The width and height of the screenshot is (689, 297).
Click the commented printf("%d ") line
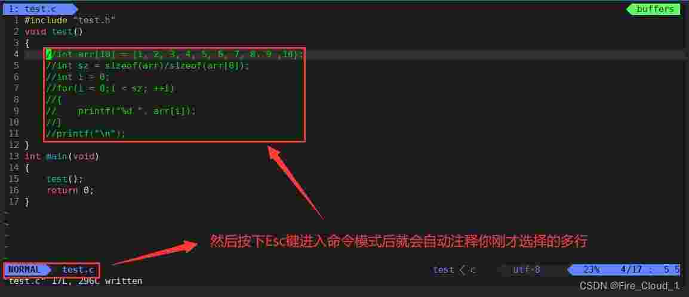121,111
